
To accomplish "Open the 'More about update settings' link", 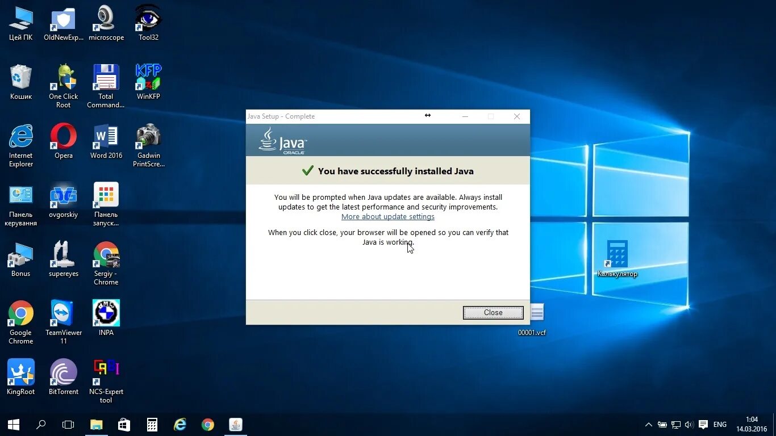I will tap(388, 217).
